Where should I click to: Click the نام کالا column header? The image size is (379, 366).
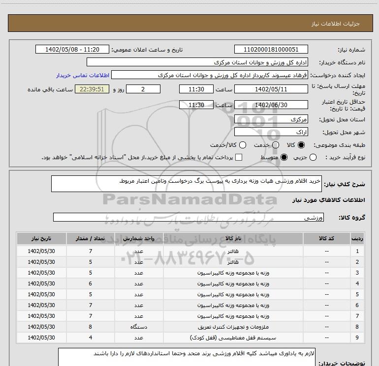pos(233,239)
